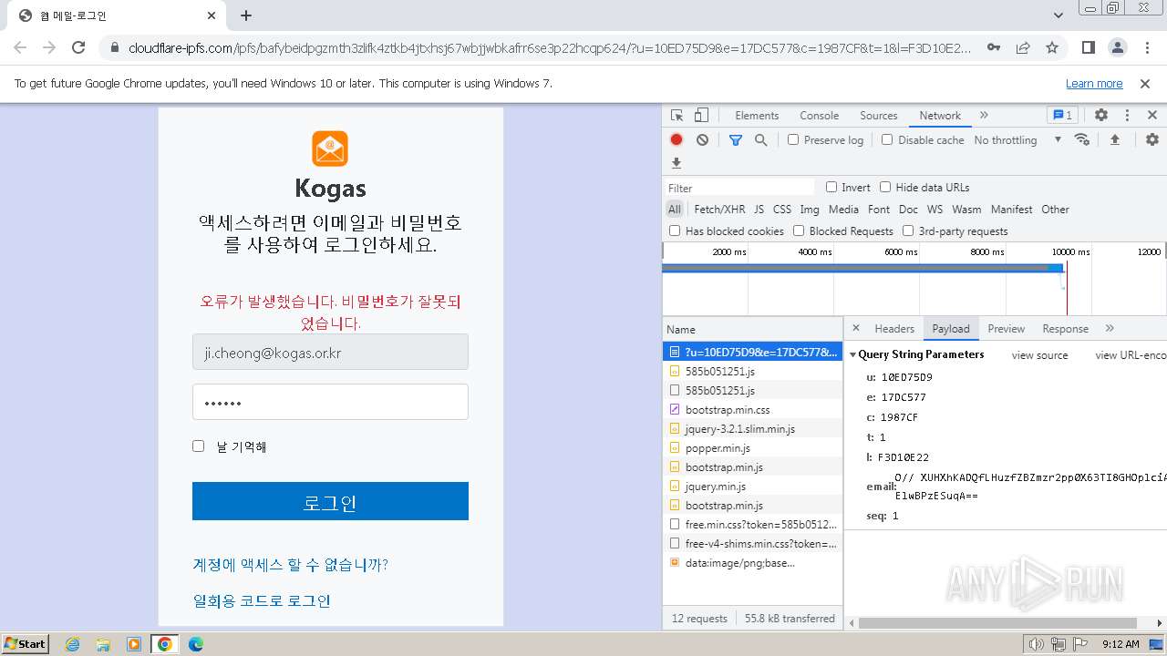Open a new browser tab
The image size is (1167, 656).
[x=246, y=15]
